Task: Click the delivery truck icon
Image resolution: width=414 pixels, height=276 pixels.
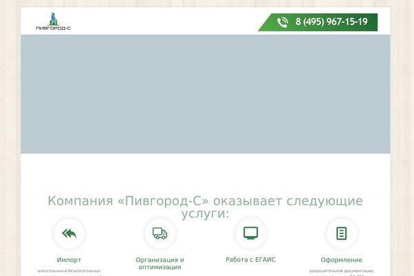Action: pyautogui.click(x=160, y=233)
